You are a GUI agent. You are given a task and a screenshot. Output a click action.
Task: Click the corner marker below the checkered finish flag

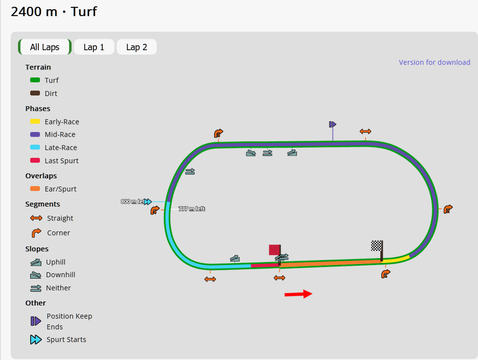point(386,274)
